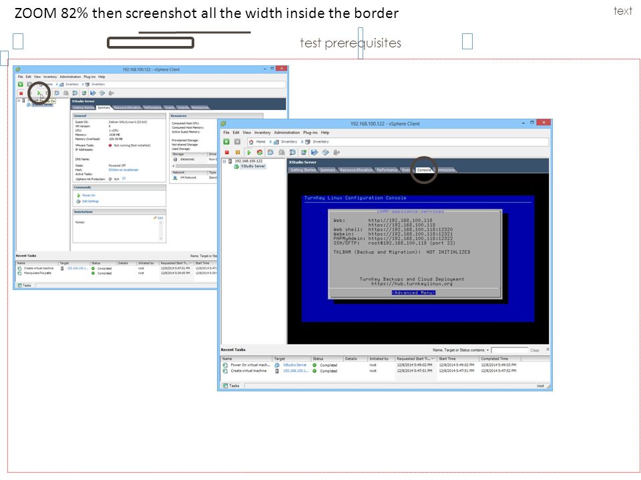
Task: Open Help menu in Console window
Action: point(325,133)
